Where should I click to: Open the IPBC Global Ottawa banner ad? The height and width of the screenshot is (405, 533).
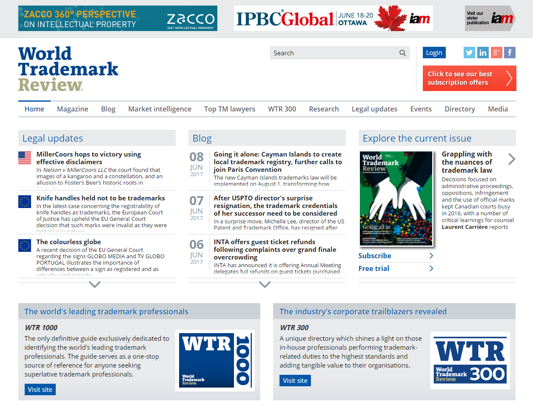(333, 18)
